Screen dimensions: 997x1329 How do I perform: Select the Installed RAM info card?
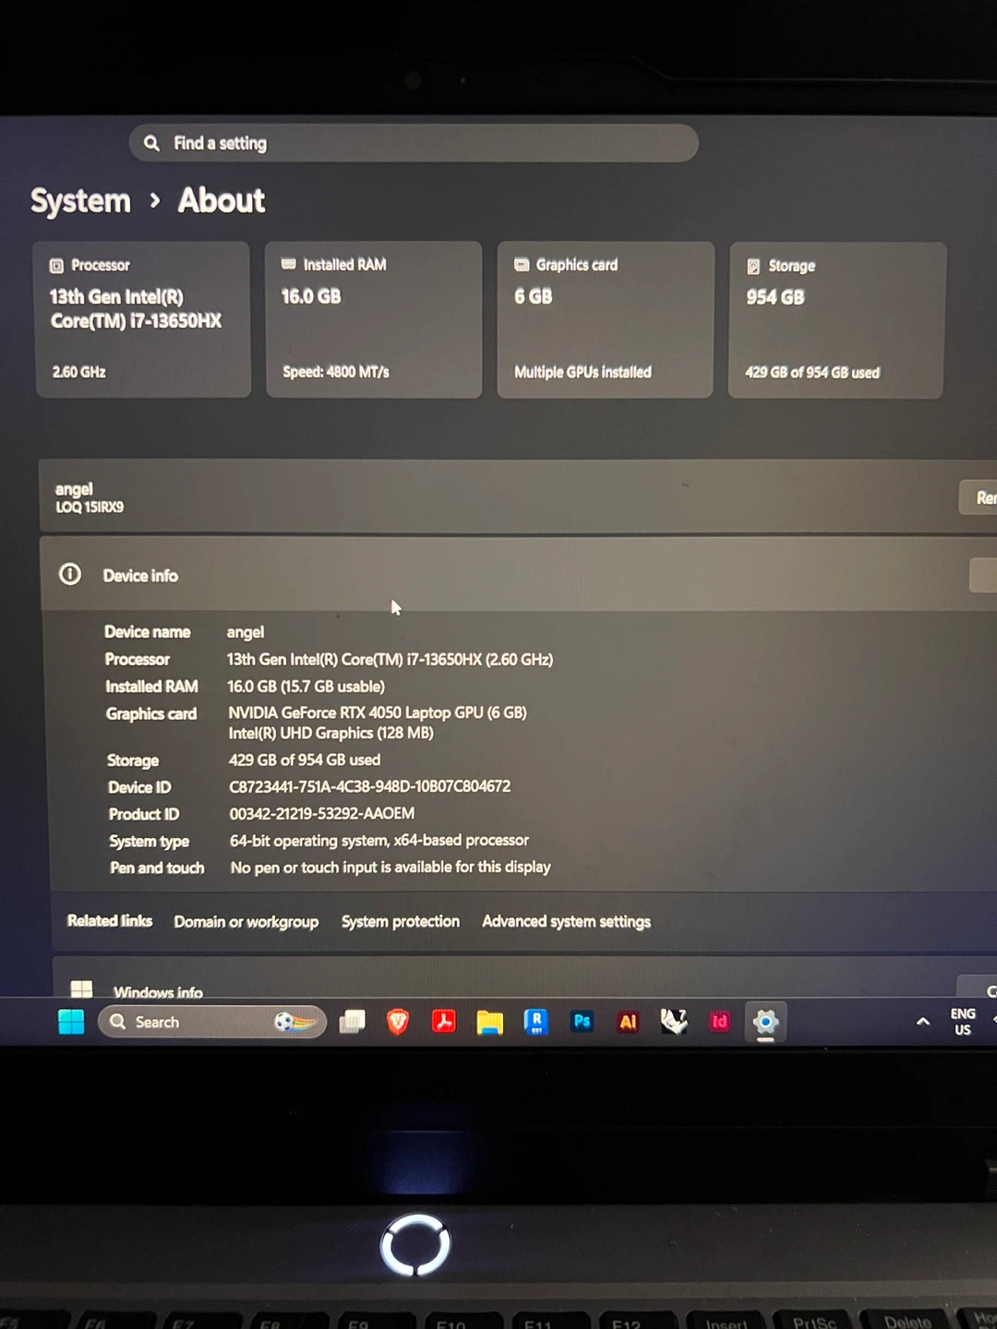pyautogui.click(x=374, y=319)
